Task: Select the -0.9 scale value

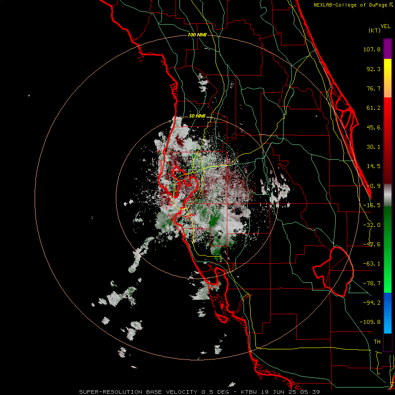Action: (x=373, y=186)
